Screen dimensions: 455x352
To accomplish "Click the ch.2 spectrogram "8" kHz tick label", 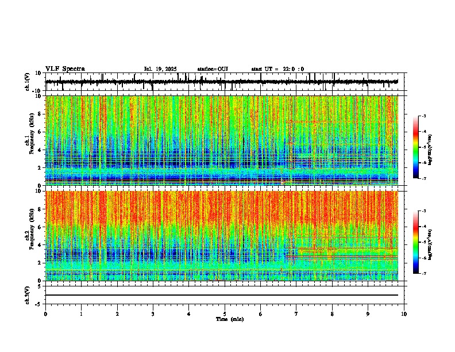I will (40, 209).
